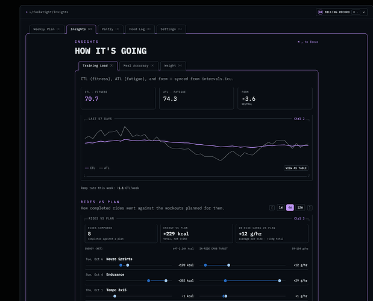This screenshot has height=301, width=373.
Task: Click the Rides Compared 8 card
Action: click(121, 233)
